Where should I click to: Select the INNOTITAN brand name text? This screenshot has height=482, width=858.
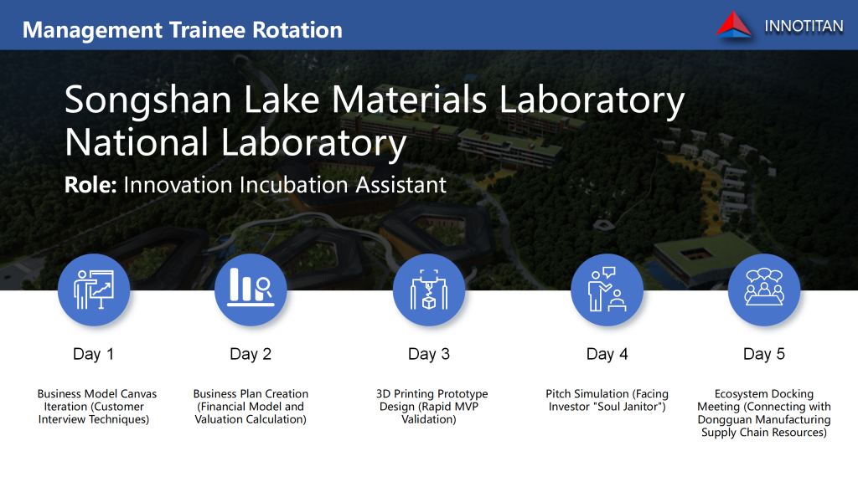(804, 26)
